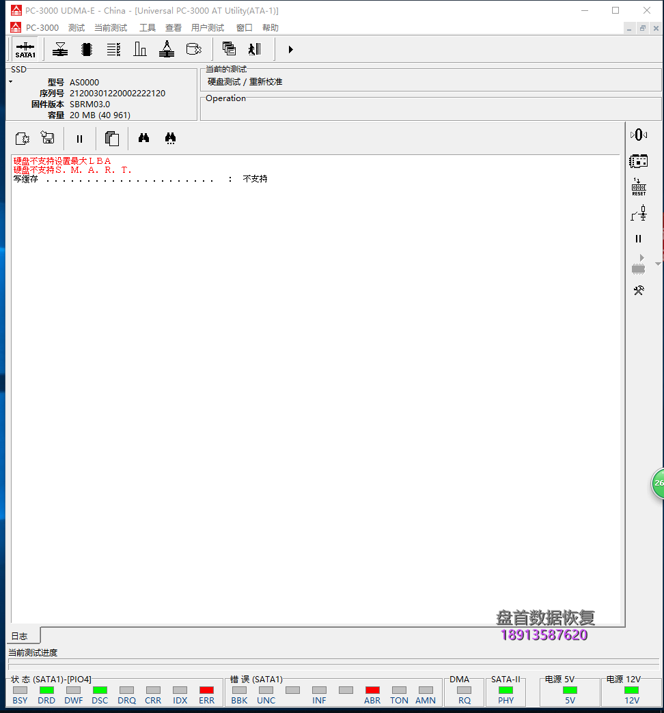The height and width of the screenshot is (713, 664).
Task: Click the red ABR error indicator
Action: point(372,690)
